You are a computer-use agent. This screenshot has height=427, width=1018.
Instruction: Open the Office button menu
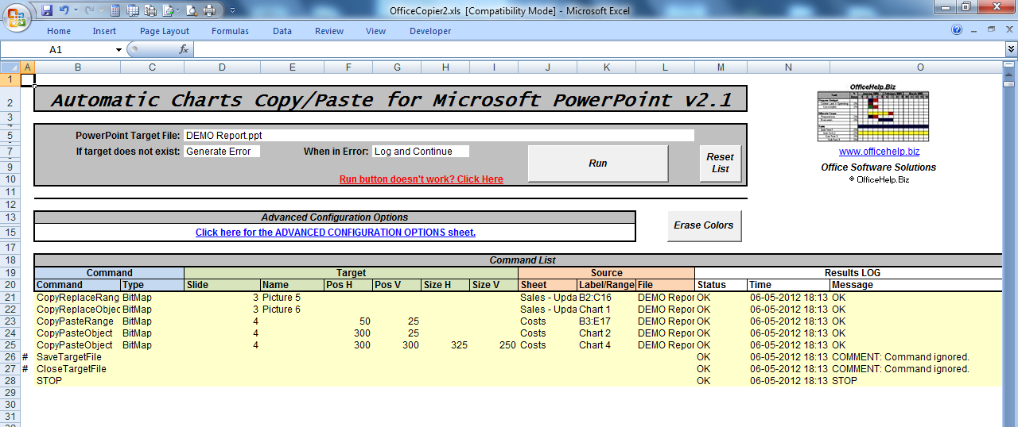pos(17,16)
